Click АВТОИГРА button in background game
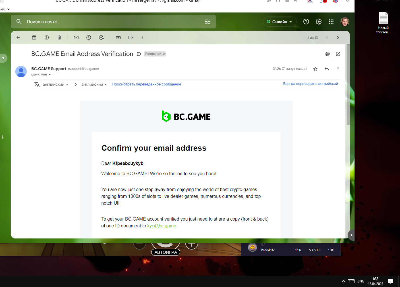Screen dimensions: 400x287 166,252
